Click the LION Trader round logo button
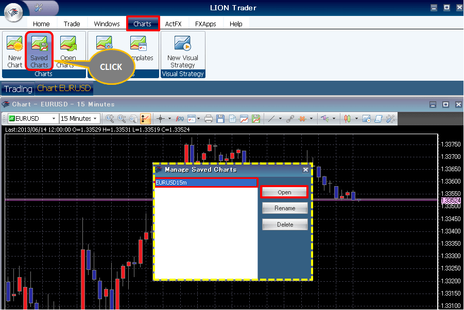 [13, 12]
